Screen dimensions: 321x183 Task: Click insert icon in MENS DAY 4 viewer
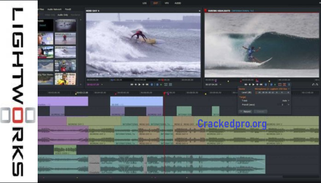pos(166,85)
